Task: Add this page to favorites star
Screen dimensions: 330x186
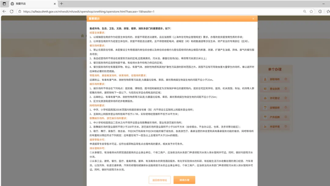Action: coord(311,11)
